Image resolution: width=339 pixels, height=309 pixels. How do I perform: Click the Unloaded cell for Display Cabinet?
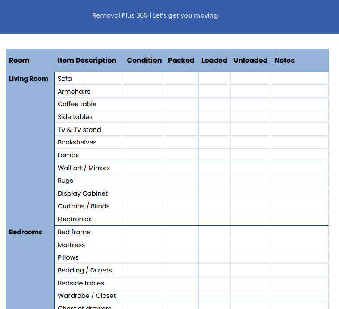[251, 193]
